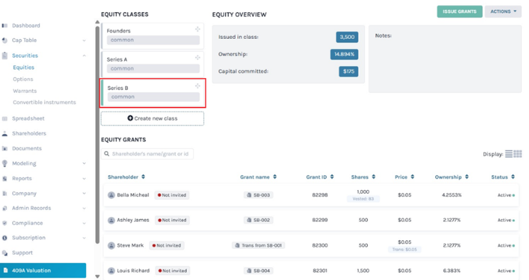The width and height of the screenshot is (529, 280).
Task: Expand the Reports menu chevron
Action: point(84,179)
